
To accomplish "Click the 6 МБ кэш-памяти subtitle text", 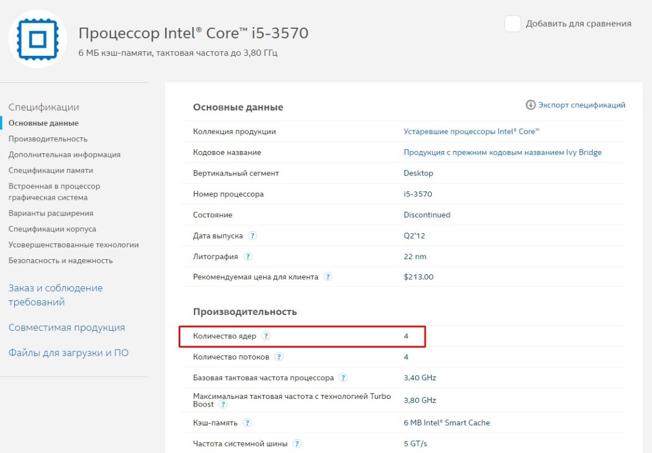I will 177,53.
